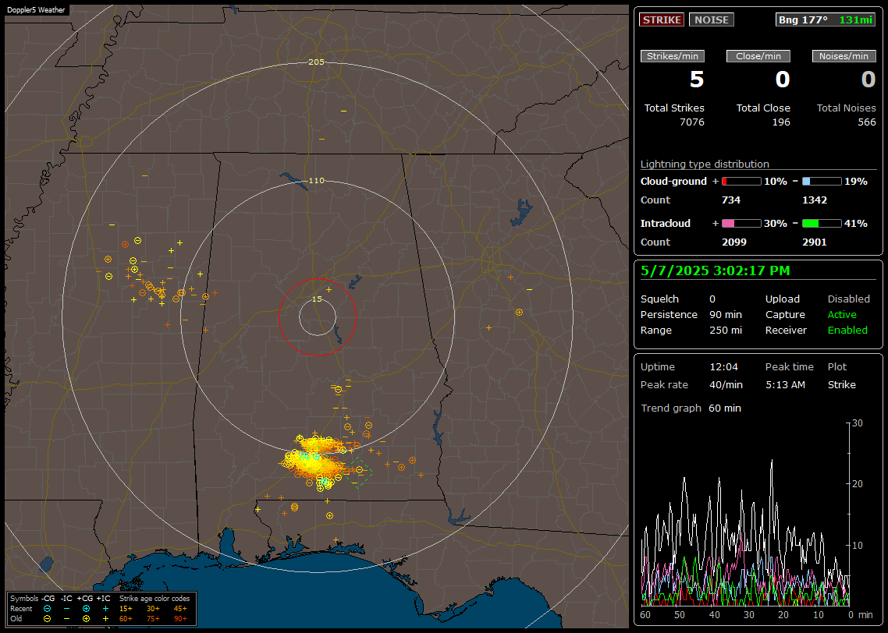Click the 15 range ring label
The width and height of the screenshot is (888, 633).
pyautogui.click(x=317, y=299)
